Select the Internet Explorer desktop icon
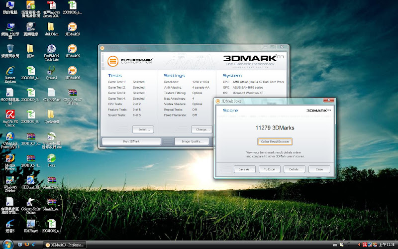The image size is (398, 249). (x=10, y=74)
